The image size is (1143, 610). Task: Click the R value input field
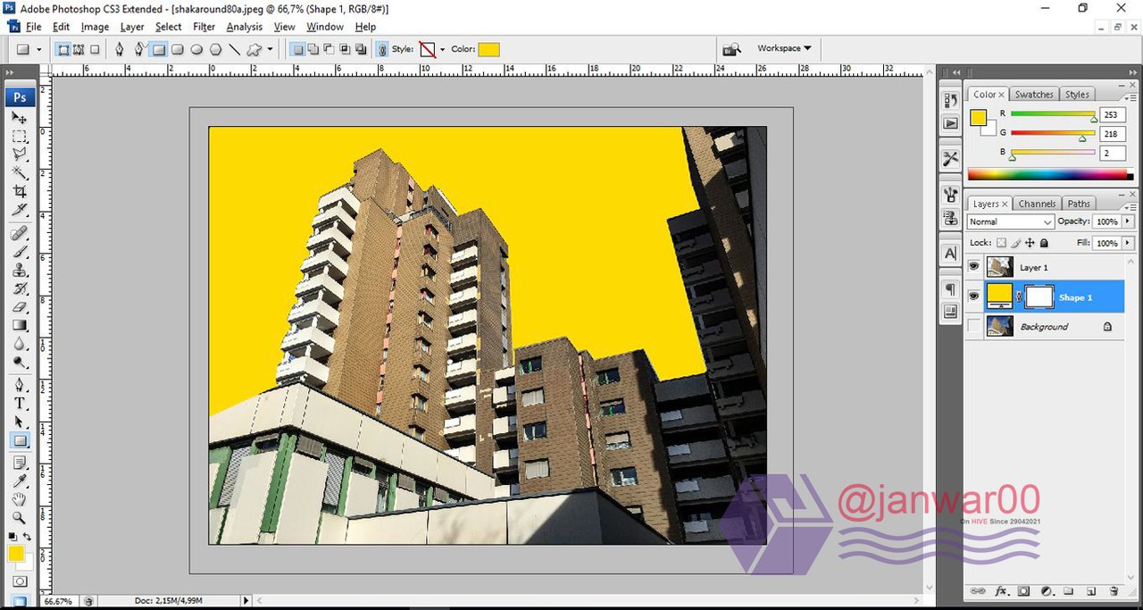click(1113, 114)
